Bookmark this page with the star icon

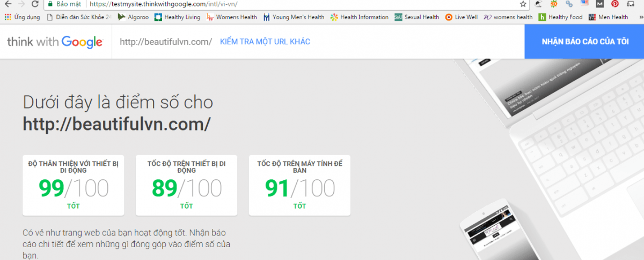coord(523,4)
